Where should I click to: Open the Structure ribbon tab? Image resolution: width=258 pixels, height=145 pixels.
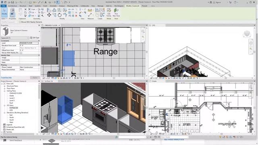point(23,6)
